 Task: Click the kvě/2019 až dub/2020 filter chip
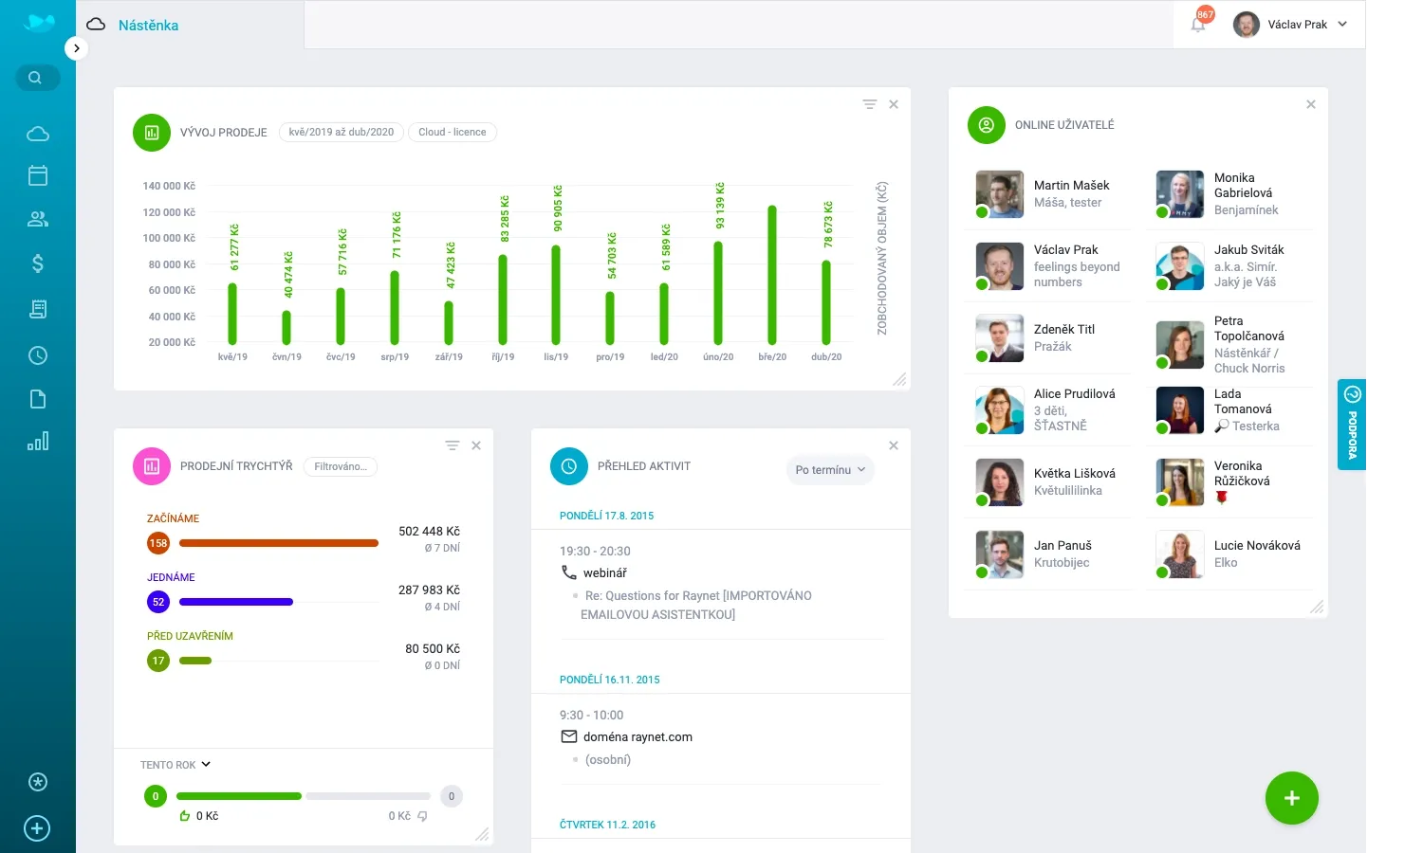pos(342,133)
